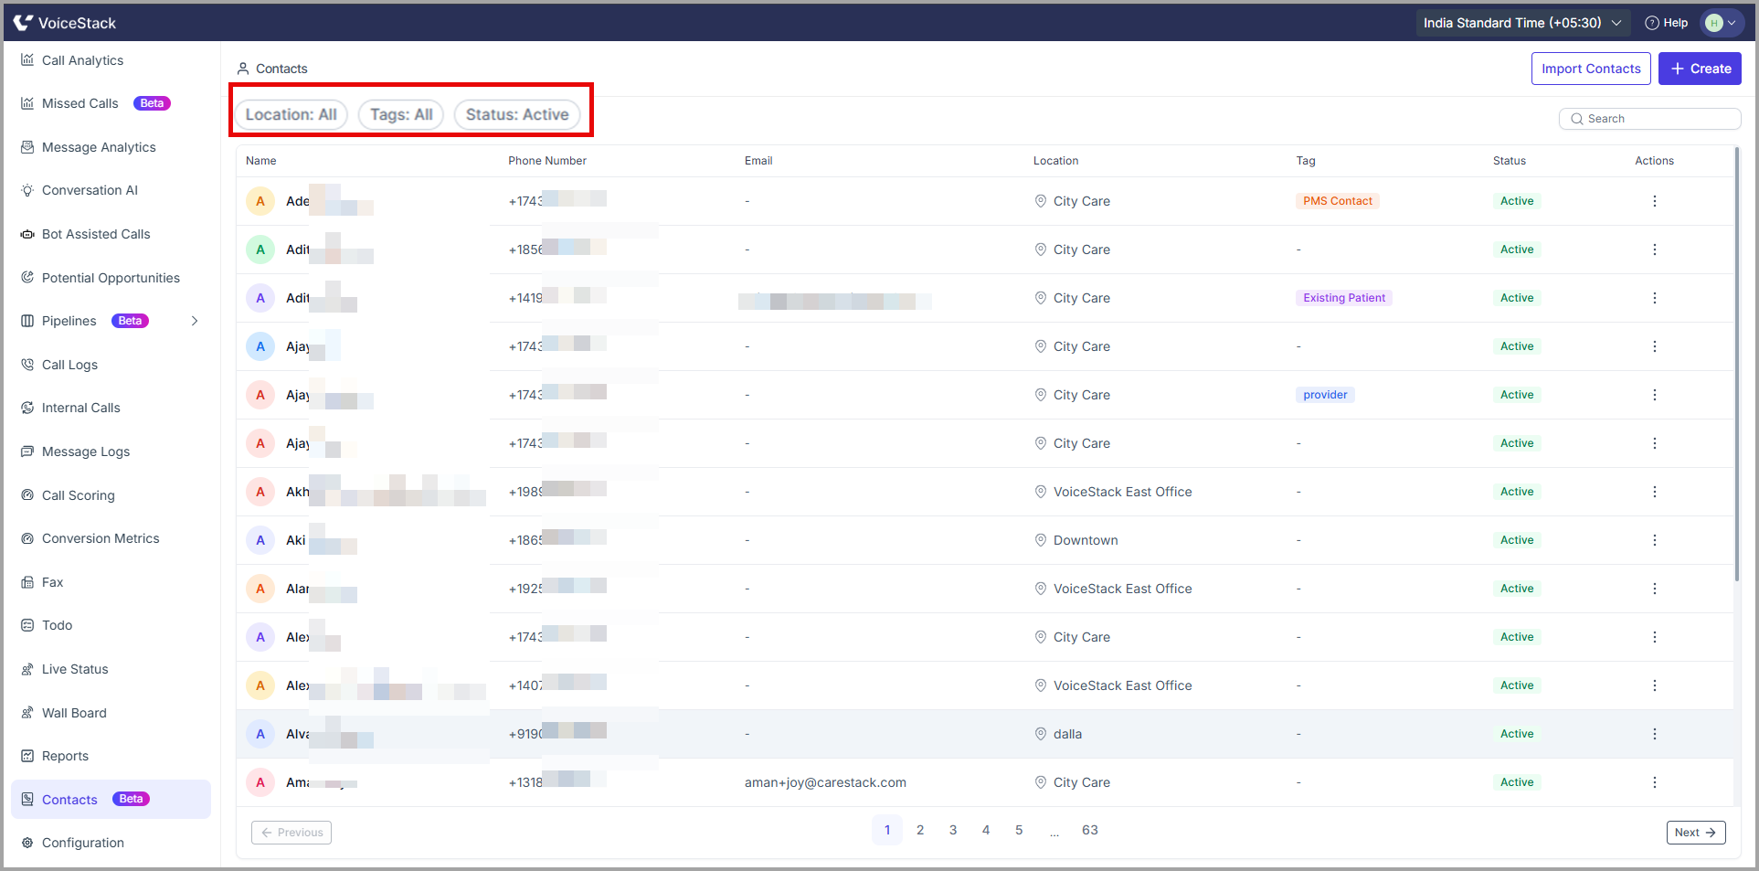Click the Wall Board icon
This screenshot has width=1759, height=871.
pyautogui.click(x=27, y=713)
